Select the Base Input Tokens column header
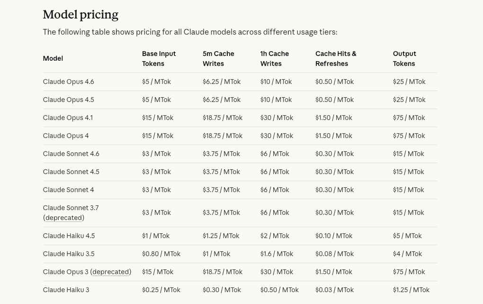Viewport: 483px width, 304px height. pyautogui.click(x=159, y=58)
